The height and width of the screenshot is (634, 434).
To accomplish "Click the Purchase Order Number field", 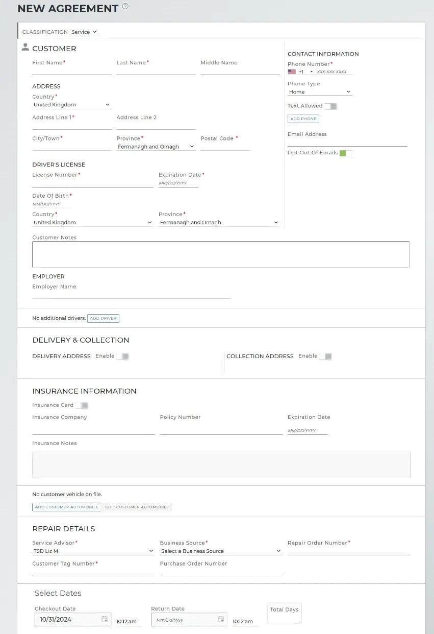I will pyautogui.click(x=221, y=572).
